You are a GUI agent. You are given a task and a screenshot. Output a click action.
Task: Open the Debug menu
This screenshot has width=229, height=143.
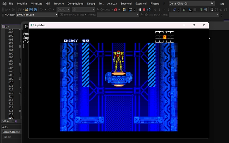click(x=91, y=3)
